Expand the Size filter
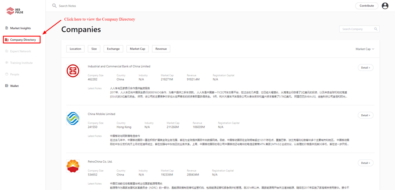This screenshot has height=190, width=395. pyautogui.click(x=94, y=49)
